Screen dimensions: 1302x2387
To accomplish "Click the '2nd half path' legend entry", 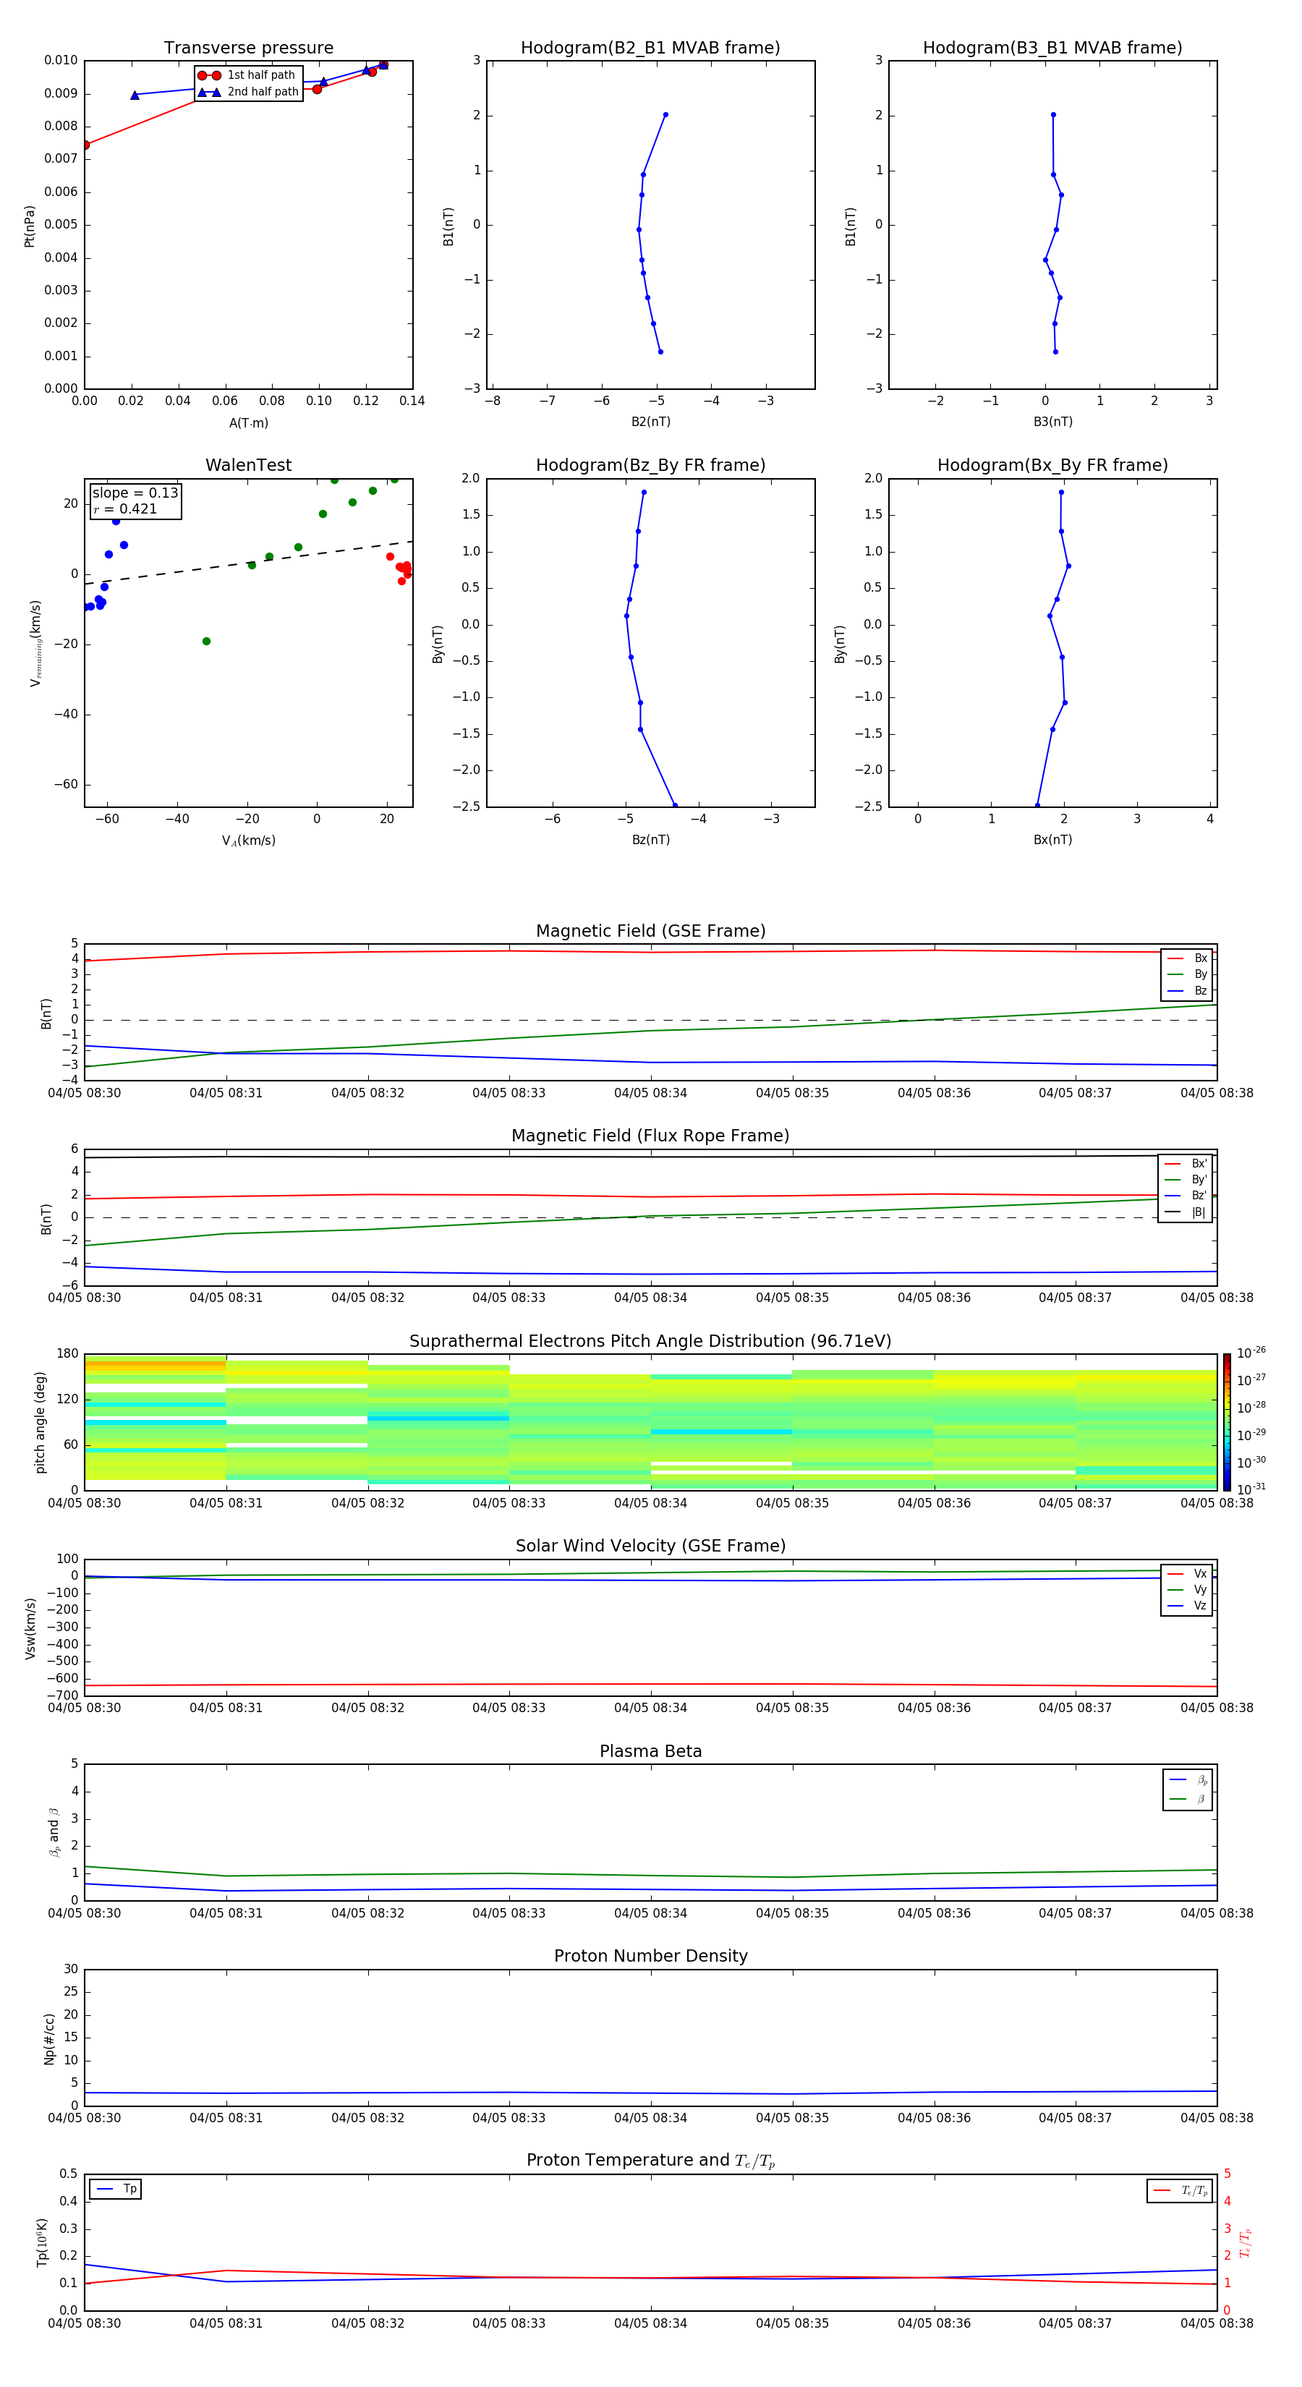I will (x=248, y=92).
